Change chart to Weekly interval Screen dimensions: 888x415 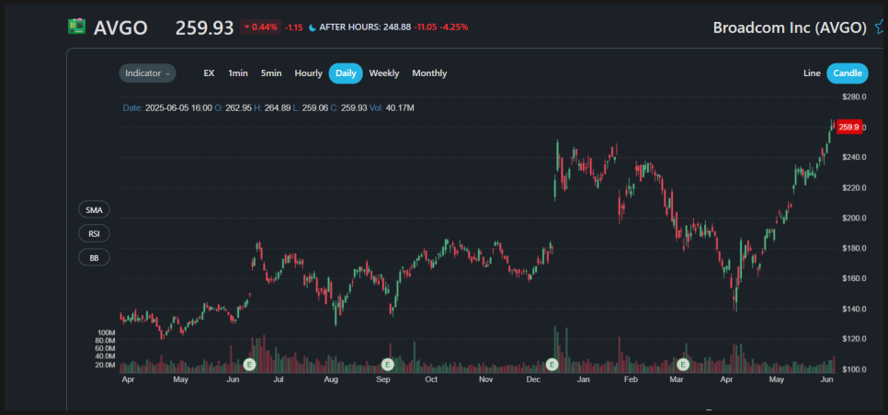tap(384, 73)
